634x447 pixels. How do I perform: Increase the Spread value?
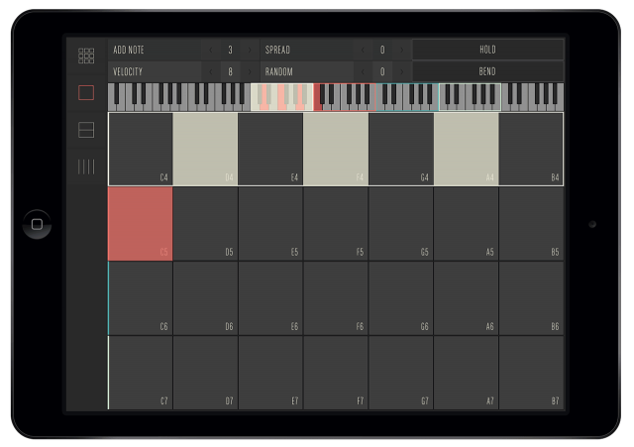[401, 50]
